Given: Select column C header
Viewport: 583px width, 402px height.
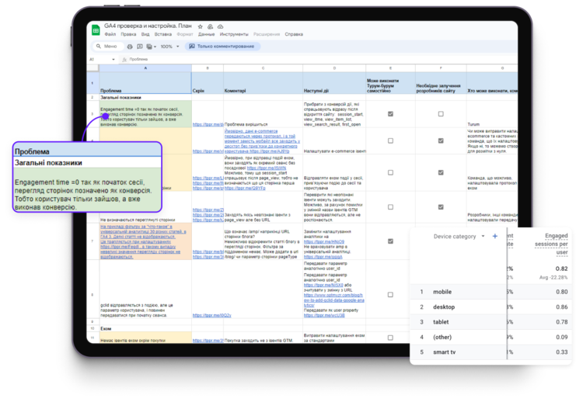Looking at the screenshot, I should (x=263, y=68).
